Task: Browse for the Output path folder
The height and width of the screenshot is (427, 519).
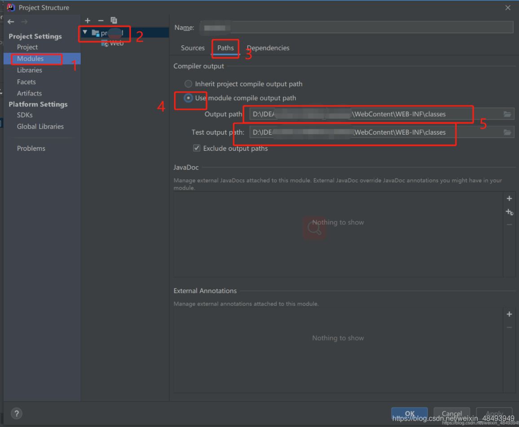Action: [507, 114]
